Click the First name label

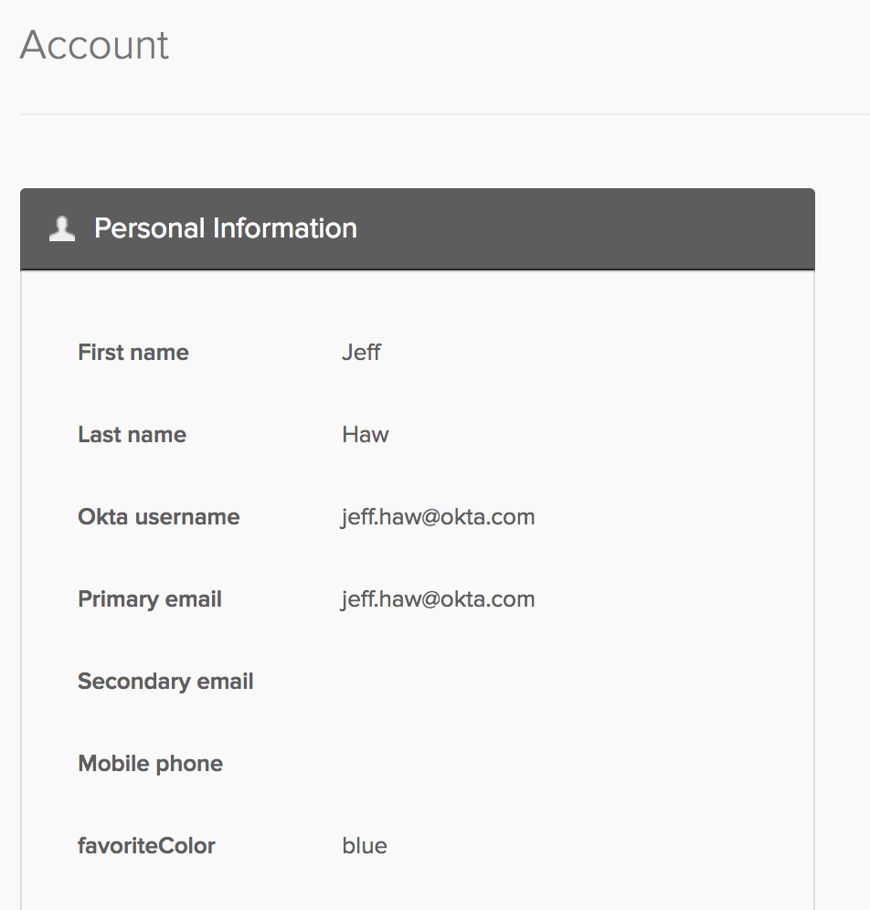click(x=133, y=353)
